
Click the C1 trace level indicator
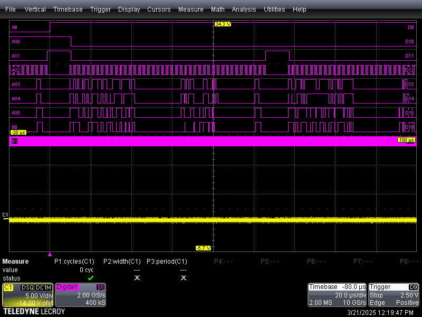5,216
